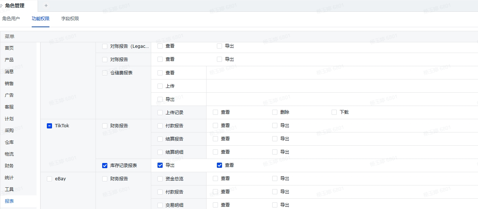Check 导出 for 对账报告（Legacy）
The height and width of the screenshot is (209, 478).
click(x=219, y=46)
